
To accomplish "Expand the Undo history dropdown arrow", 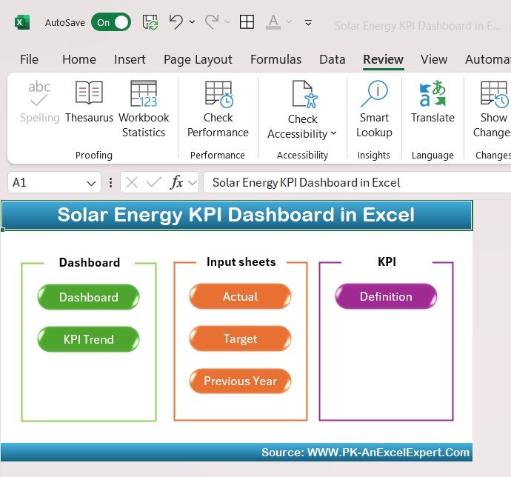I will click(193, 21).
